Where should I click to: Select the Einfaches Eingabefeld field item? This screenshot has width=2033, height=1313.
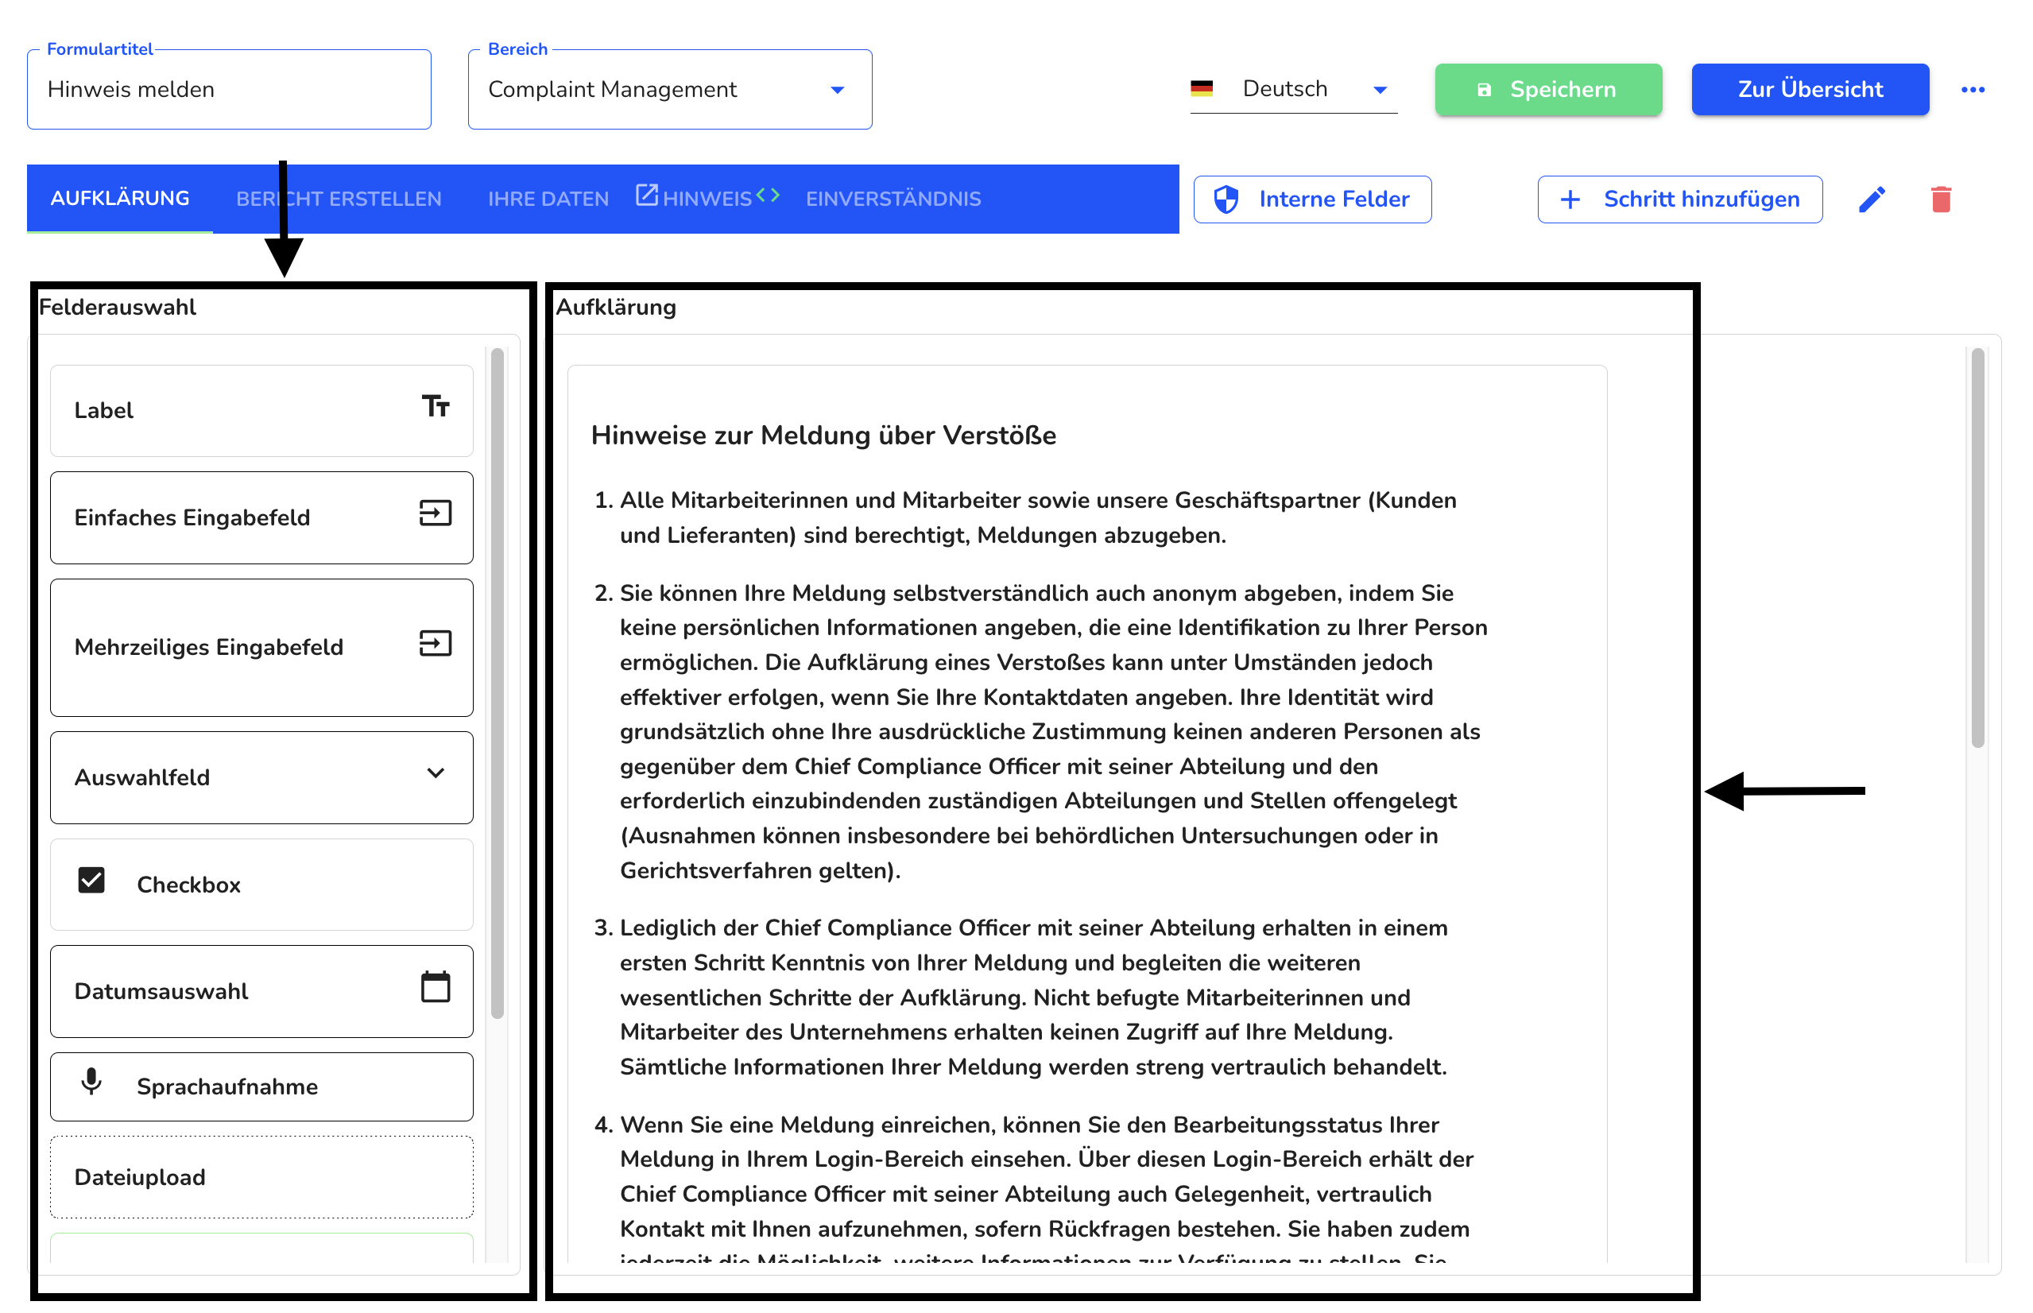[261, 517]
